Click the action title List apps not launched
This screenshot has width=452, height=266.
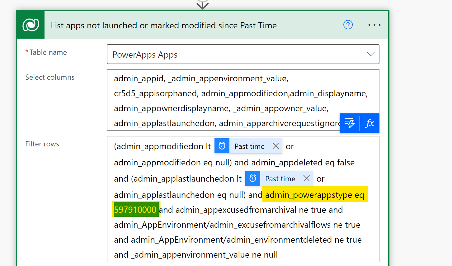tap(163, 25)
